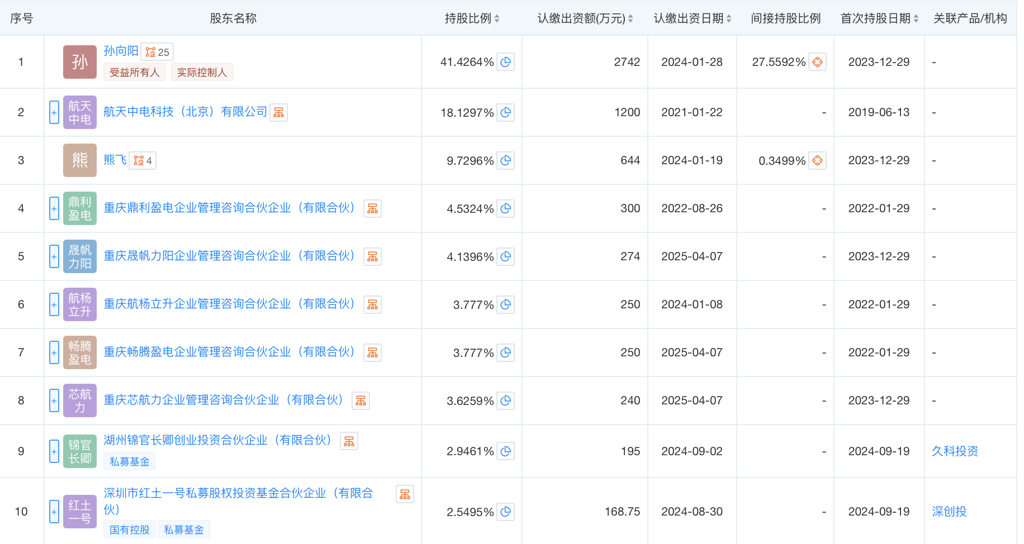Viewport: 1024px width, 544px height.
Task: Click indirect holding icon next to 27.5592%
Action: pyautogui.click(x=817, y=62)
